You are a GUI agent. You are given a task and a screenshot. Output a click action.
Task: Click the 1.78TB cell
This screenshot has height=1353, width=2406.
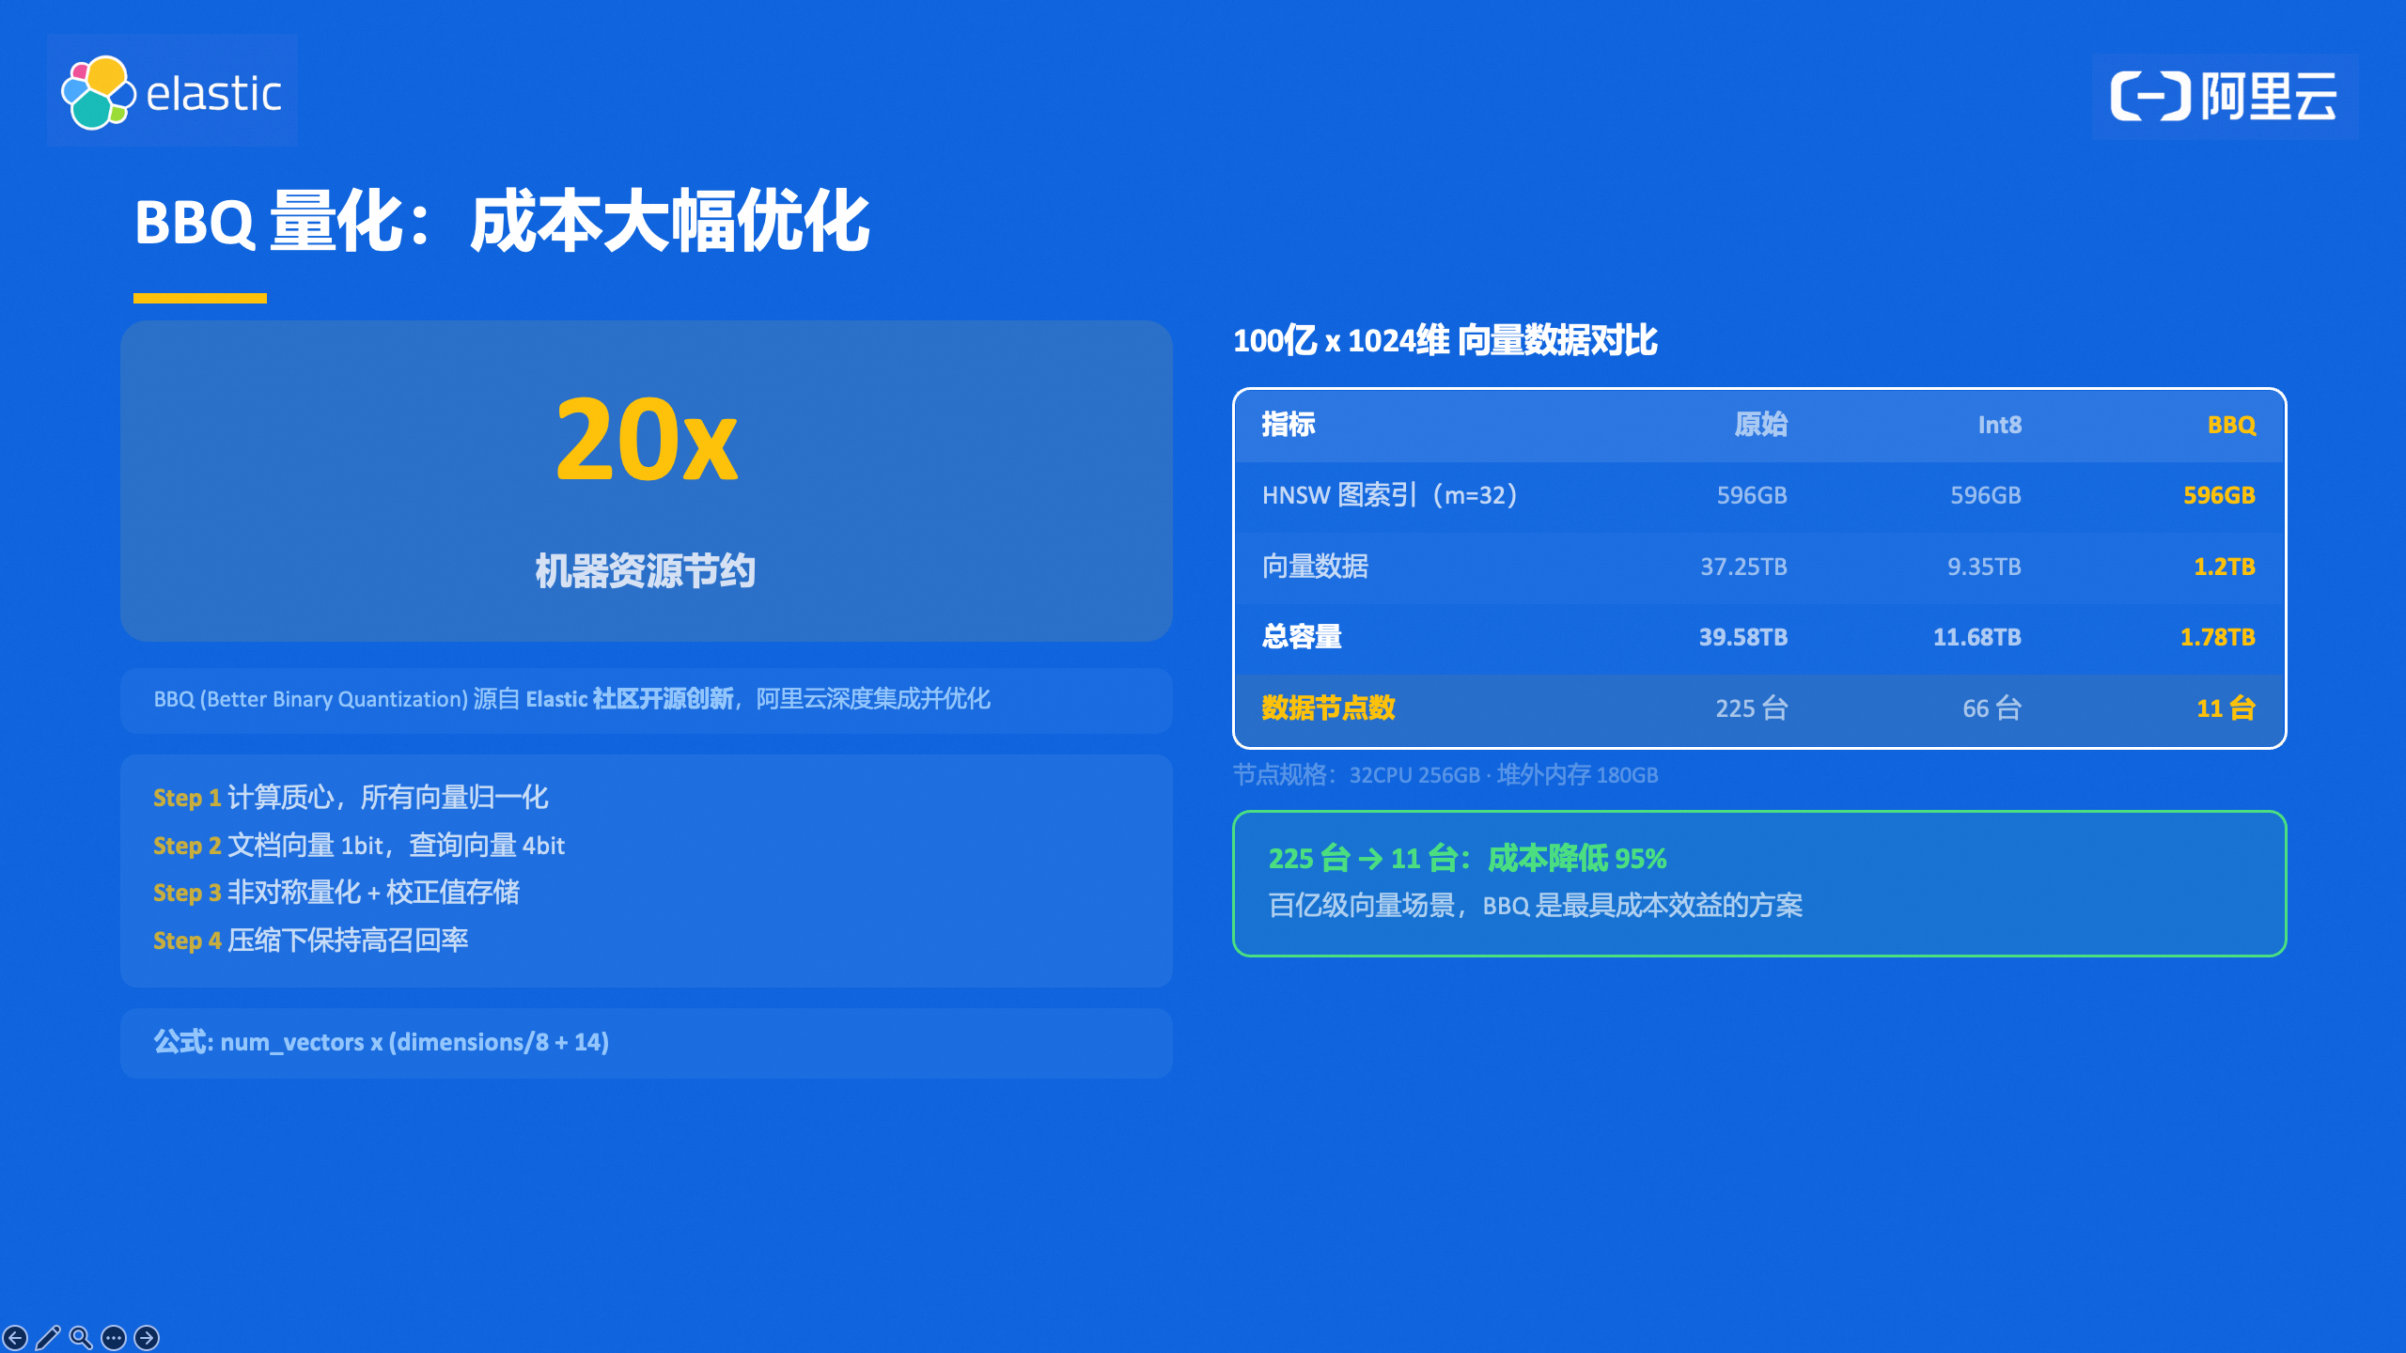coord(2218,637)
